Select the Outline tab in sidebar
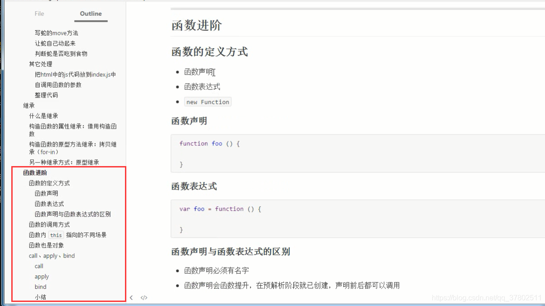 tap(91, 14)
